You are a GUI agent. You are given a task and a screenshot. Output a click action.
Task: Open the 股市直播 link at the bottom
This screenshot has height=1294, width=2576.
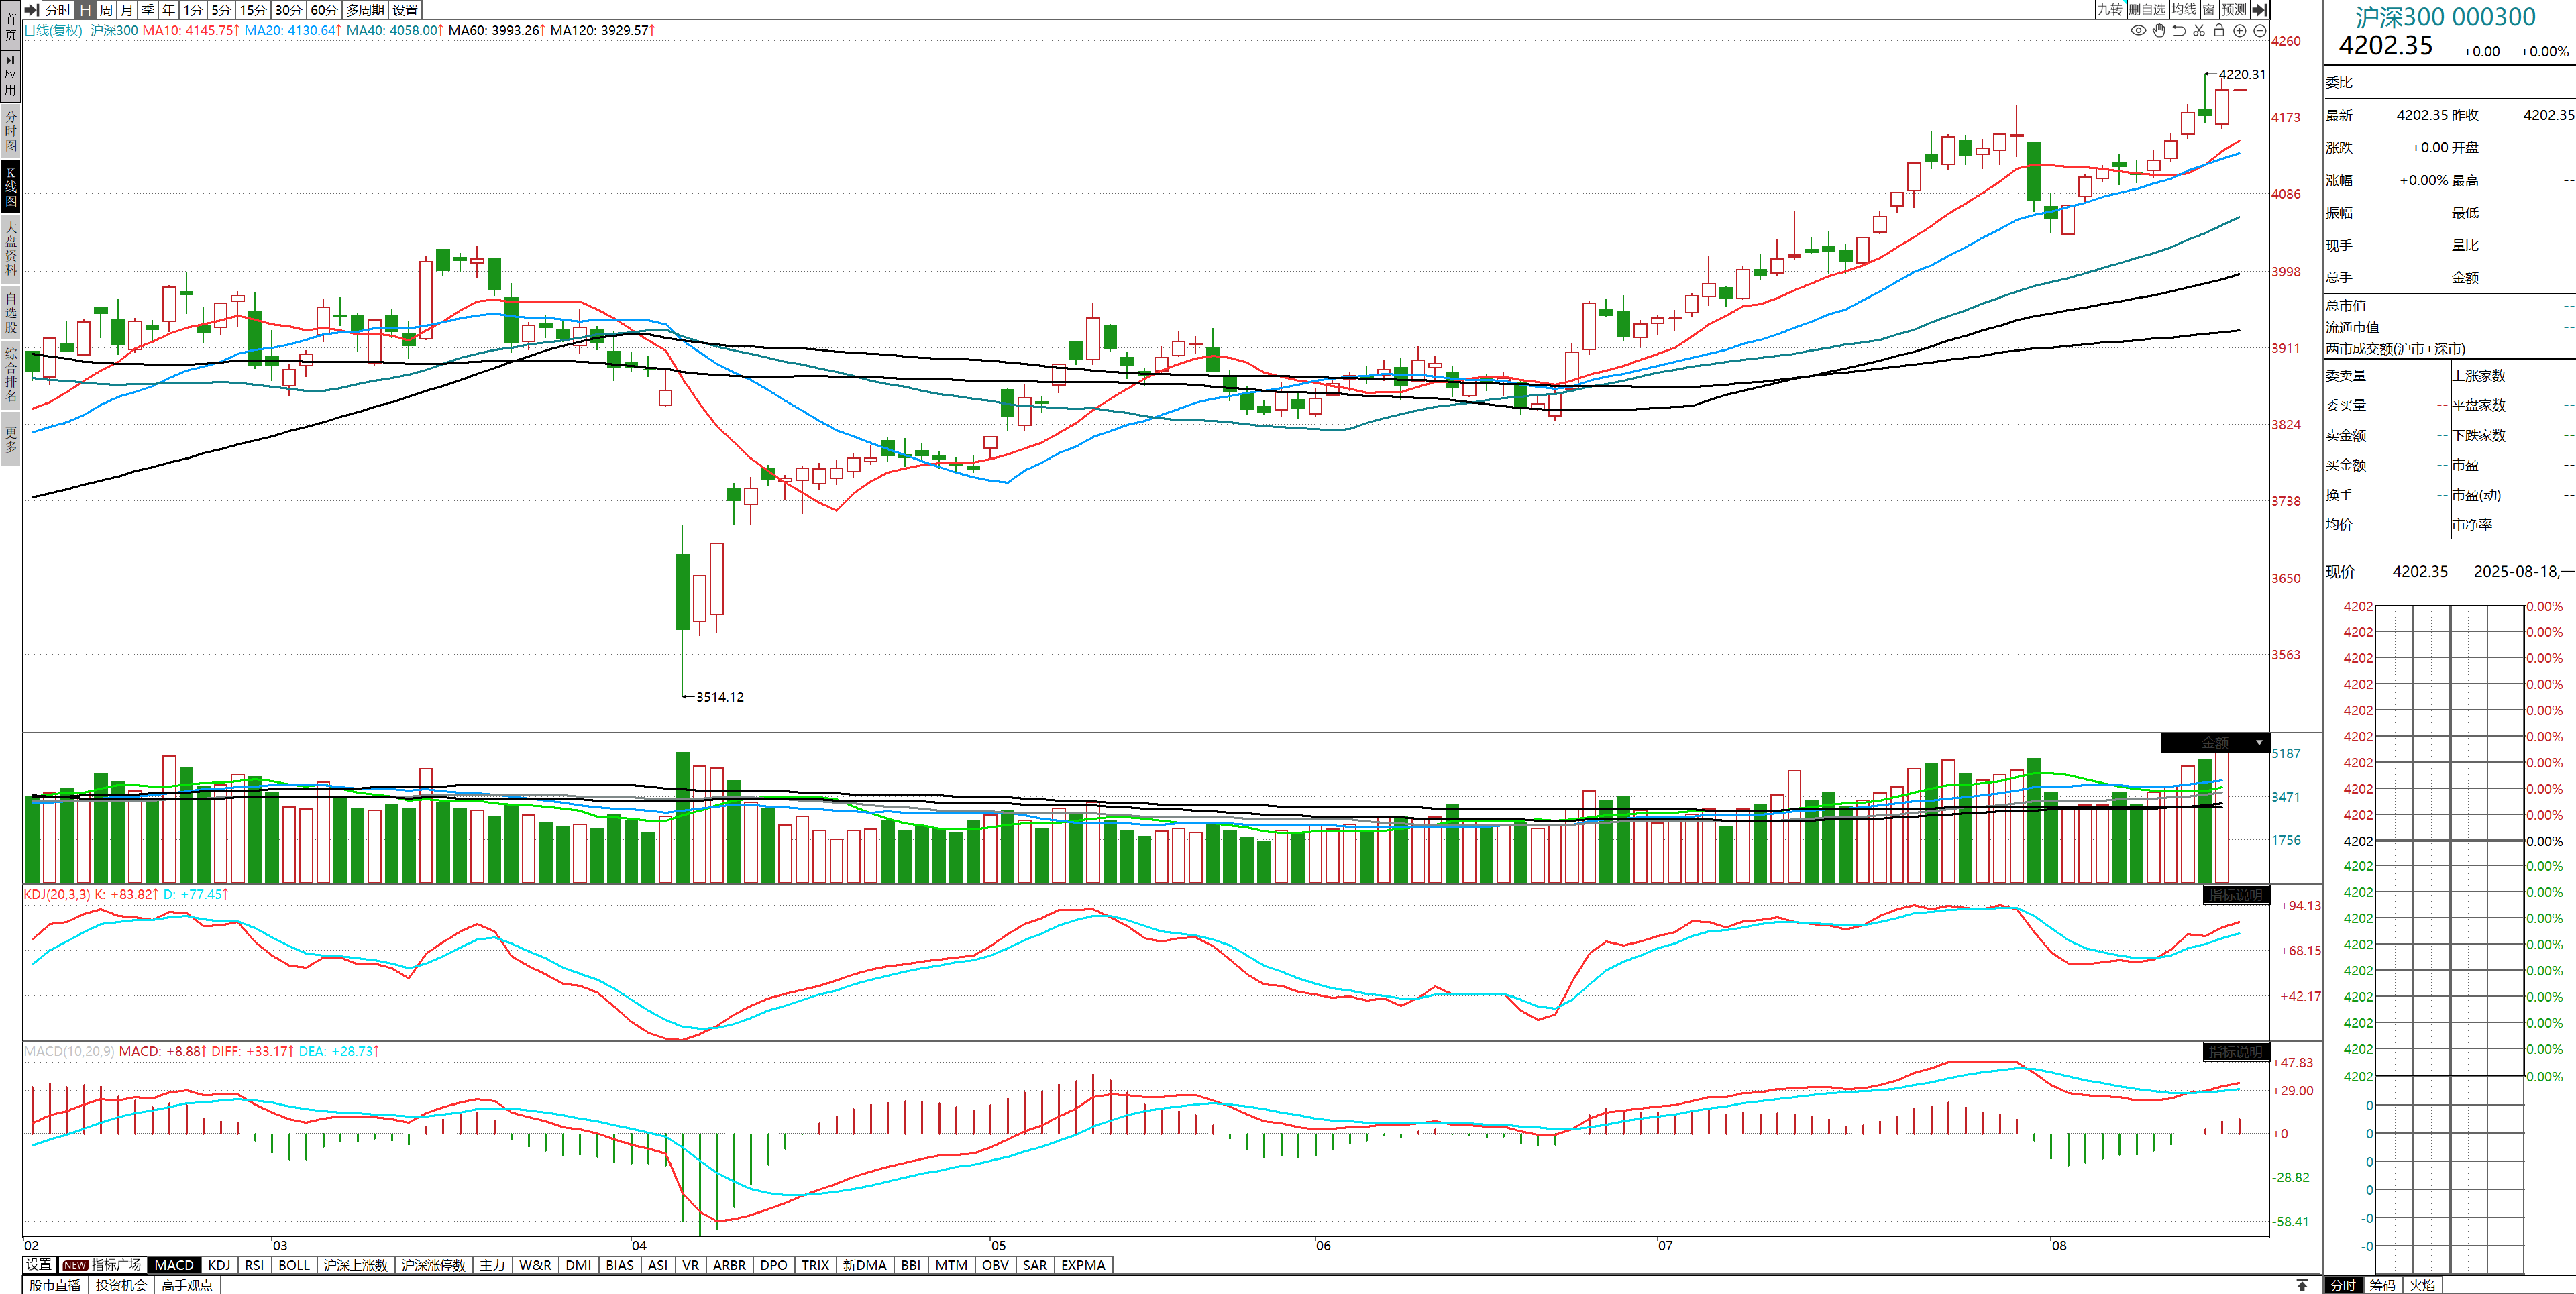[x=55, y=1285]
